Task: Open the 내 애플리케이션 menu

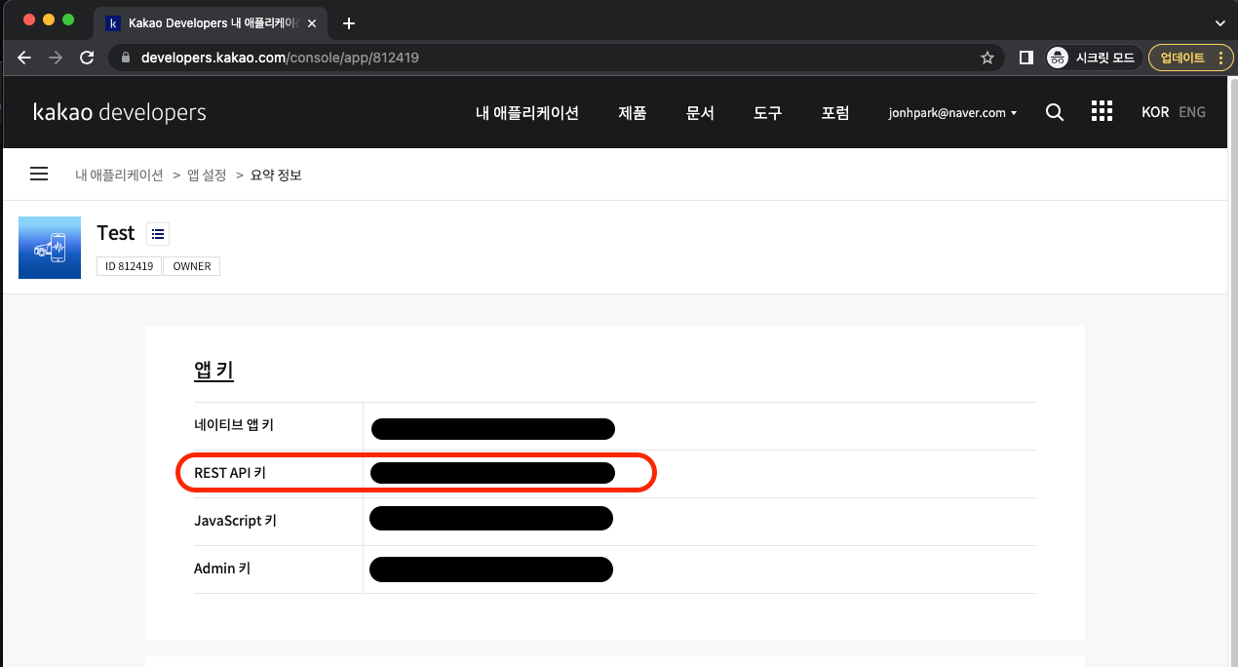Action: pyautogui.click(x=527, y=113)
